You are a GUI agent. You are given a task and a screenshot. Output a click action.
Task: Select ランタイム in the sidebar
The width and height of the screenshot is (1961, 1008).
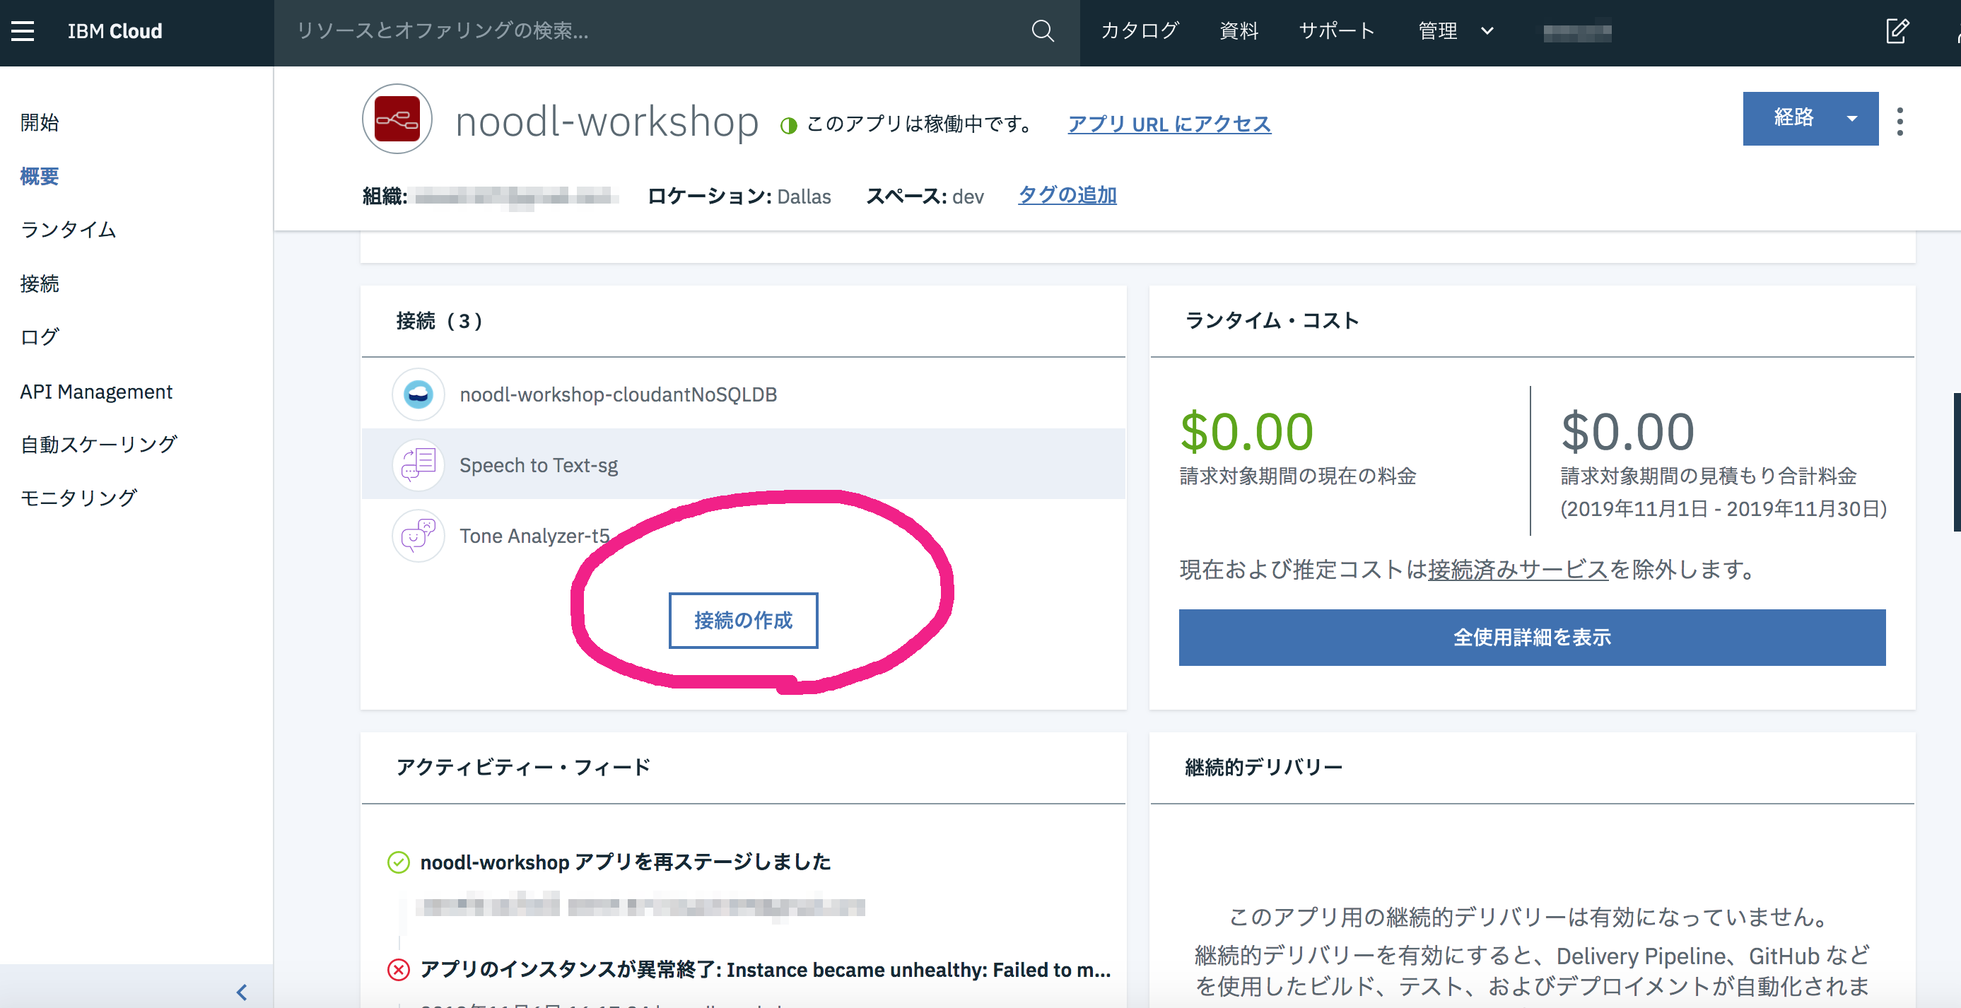69,230
